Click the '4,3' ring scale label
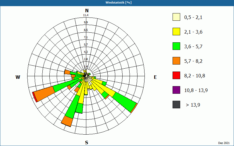Image resolution: width=234 pixels, height=146 pixels. point(86,52)
